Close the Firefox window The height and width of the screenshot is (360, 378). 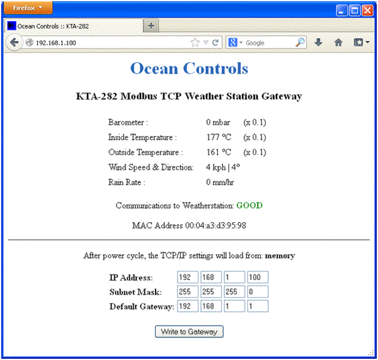(x=367, y=11)
